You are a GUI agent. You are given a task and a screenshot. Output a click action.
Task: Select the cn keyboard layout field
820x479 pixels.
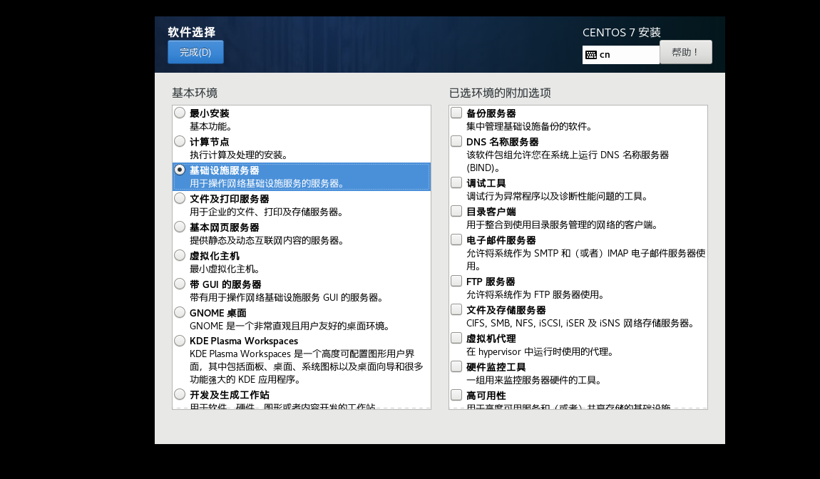[x=621, y=55]
